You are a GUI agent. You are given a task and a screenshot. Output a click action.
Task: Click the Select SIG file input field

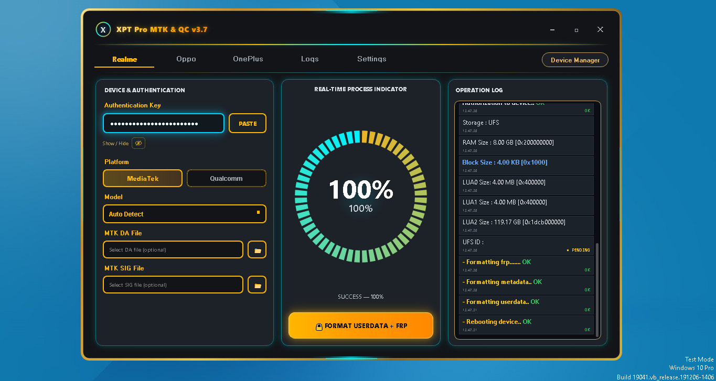click(x=173, y=285)
